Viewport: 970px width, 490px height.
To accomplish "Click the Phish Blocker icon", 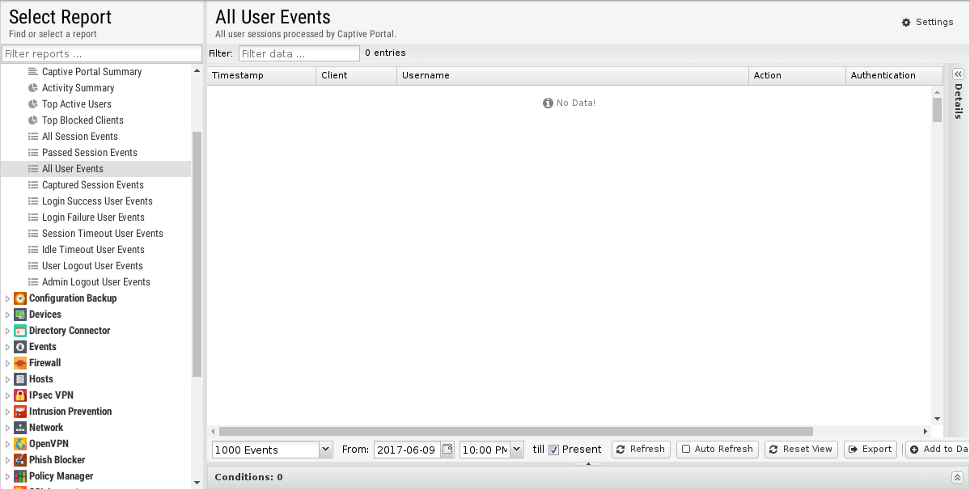I will (x=20, y=460).
